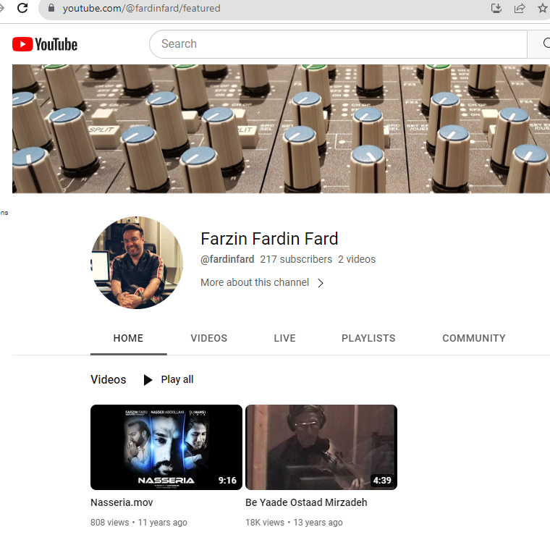Open the COMMUNITY tab
Viewport: 550px width, 540px height.
click(x=474, y=338)
